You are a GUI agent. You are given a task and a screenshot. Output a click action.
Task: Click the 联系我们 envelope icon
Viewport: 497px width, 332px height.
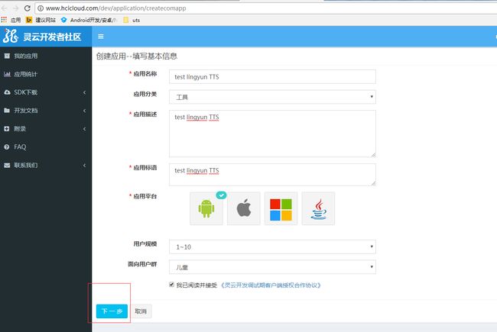[x=7, y=165]
